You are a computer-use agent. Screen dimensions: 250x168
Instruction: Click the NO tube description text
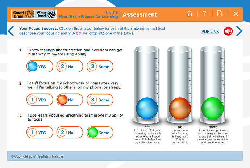180,136
